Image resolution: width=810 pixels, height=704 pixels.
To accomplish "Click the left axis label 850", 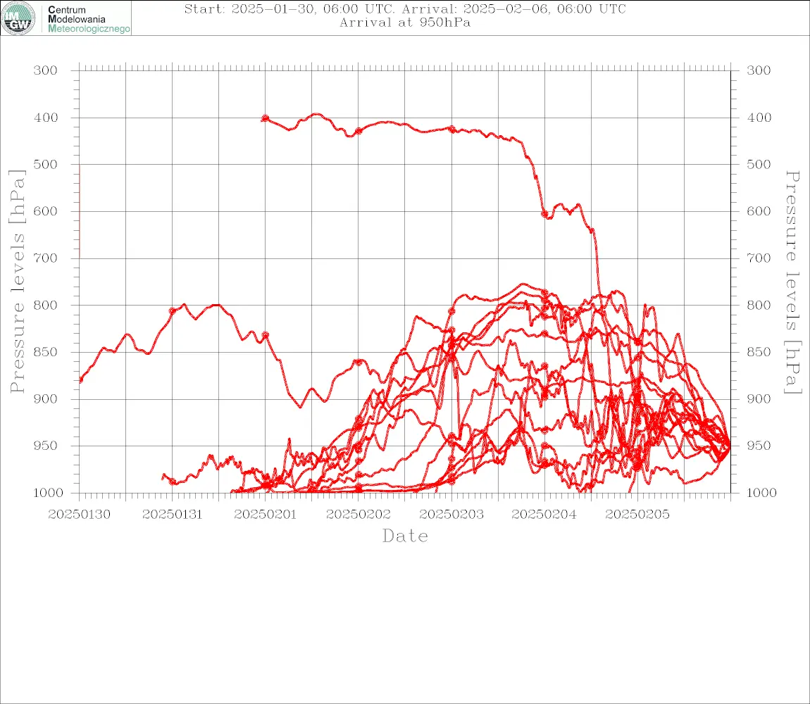I will click(46, 352).
